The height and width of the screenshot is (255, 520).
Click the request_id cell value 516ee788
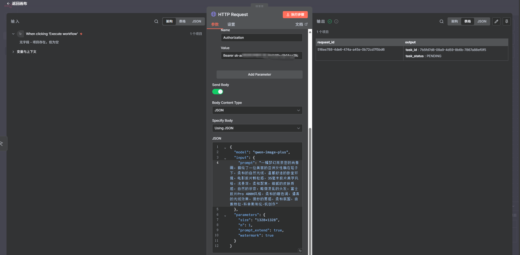[351, 50]
